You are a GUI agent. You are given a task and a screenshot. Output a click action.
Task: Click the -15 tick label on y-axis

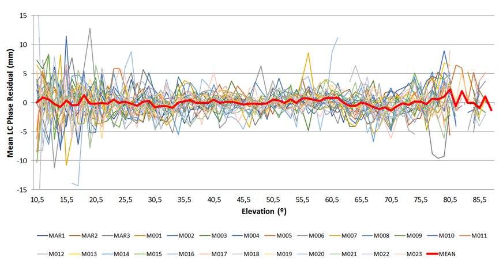click(21, 189)
